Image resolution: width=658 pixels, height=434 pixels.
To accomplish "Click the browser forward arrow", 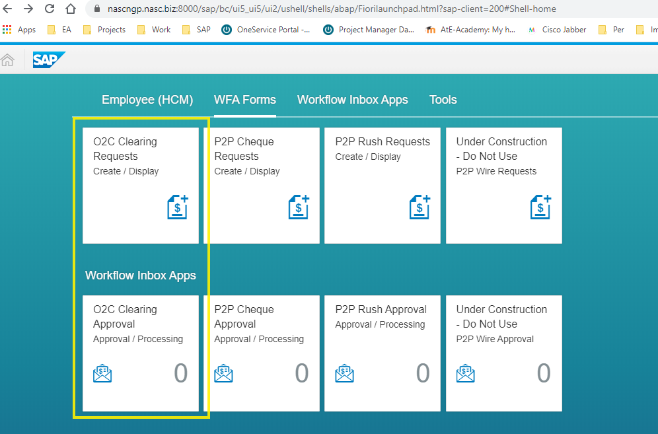I will coord(28,9).
